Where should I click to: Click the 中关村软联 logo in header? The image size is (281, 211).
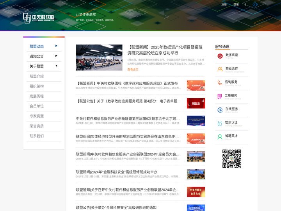coord(39,18)
